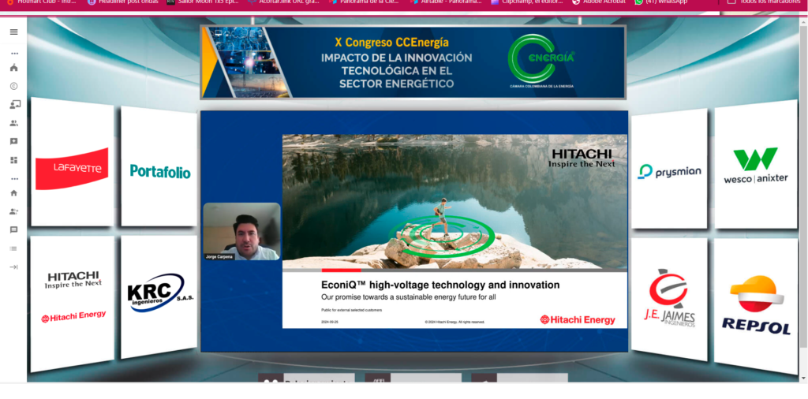Click Jorge Carpena's speaker video thumbnail
This screenshot has width=808, height=399.
click(241, 231)
